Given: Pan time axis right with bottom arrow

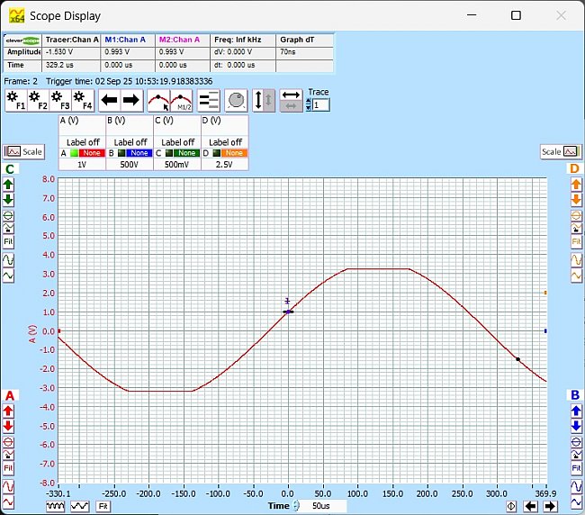Looking at the screenshot, I should (x=550, y=506).
